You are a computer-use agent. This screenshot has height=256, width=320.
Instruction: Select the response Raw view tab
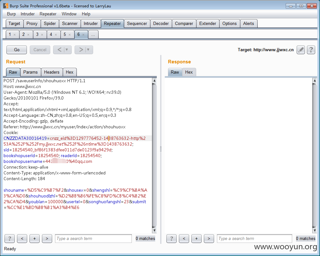point(175,72)
